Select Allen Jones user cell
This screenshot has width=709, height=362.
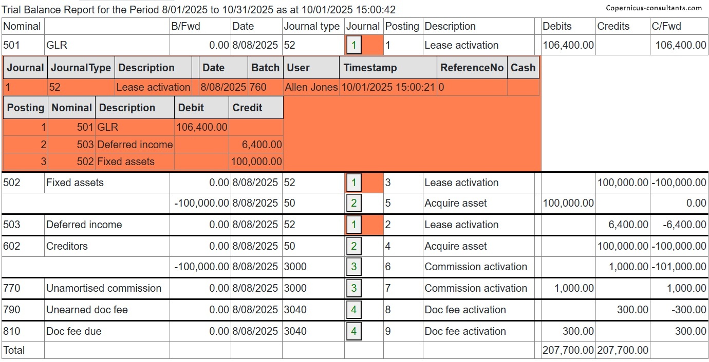[311, 87]
